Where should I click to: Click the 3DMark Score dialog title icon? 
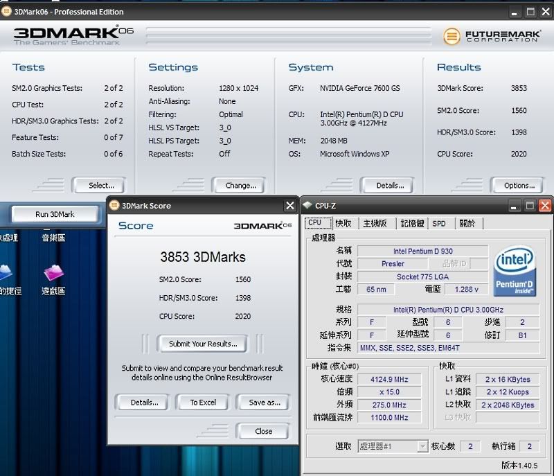click(114, 205)
